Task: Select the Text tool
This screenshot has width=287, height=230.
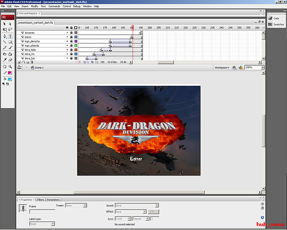Action: pyautogui.click(x=10, y=36)
